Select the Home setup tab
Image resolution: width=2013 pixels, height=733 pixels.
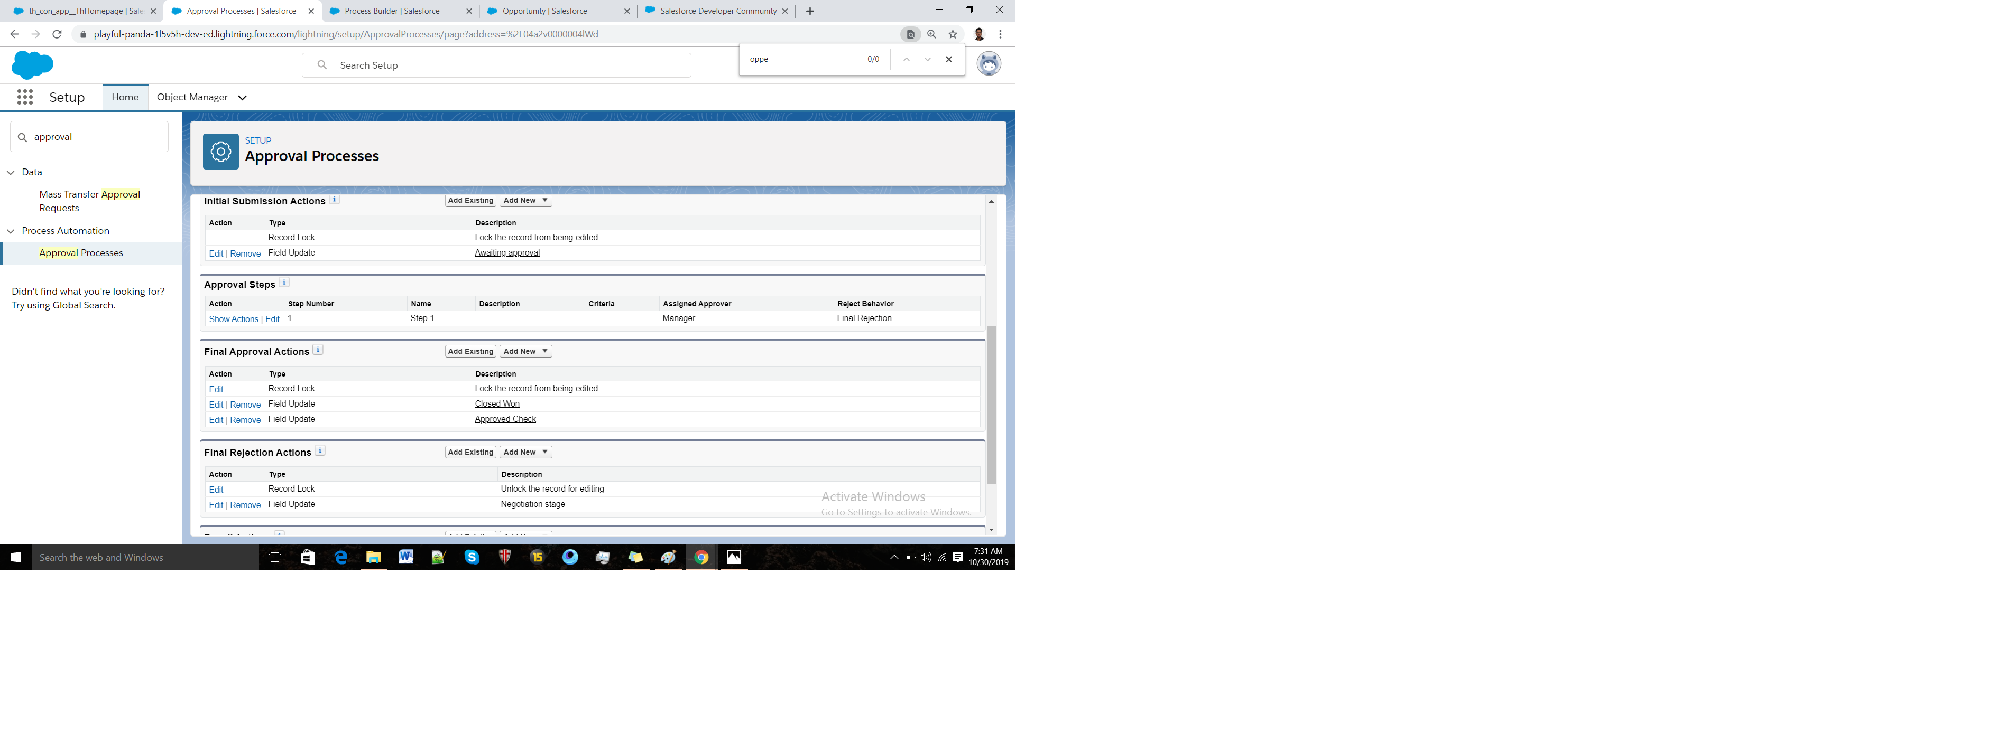point(125,97)
